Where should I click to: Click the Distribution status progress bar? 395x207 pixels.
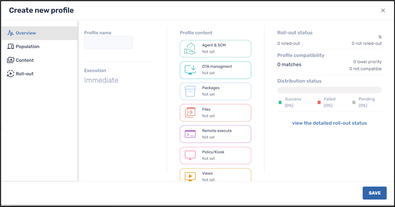[329, 90]
